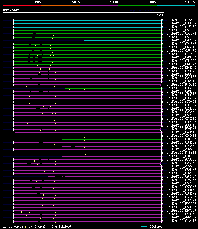The image size is (198, 229).
Task: Click the UniRef100_A7QHQ3 text
Action: (x=181, y=102)
